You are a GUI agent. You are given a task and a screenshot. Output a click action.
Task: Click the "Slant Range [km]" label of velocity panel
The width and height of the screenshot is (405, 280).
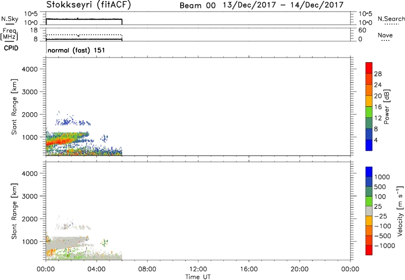point(14,211)
